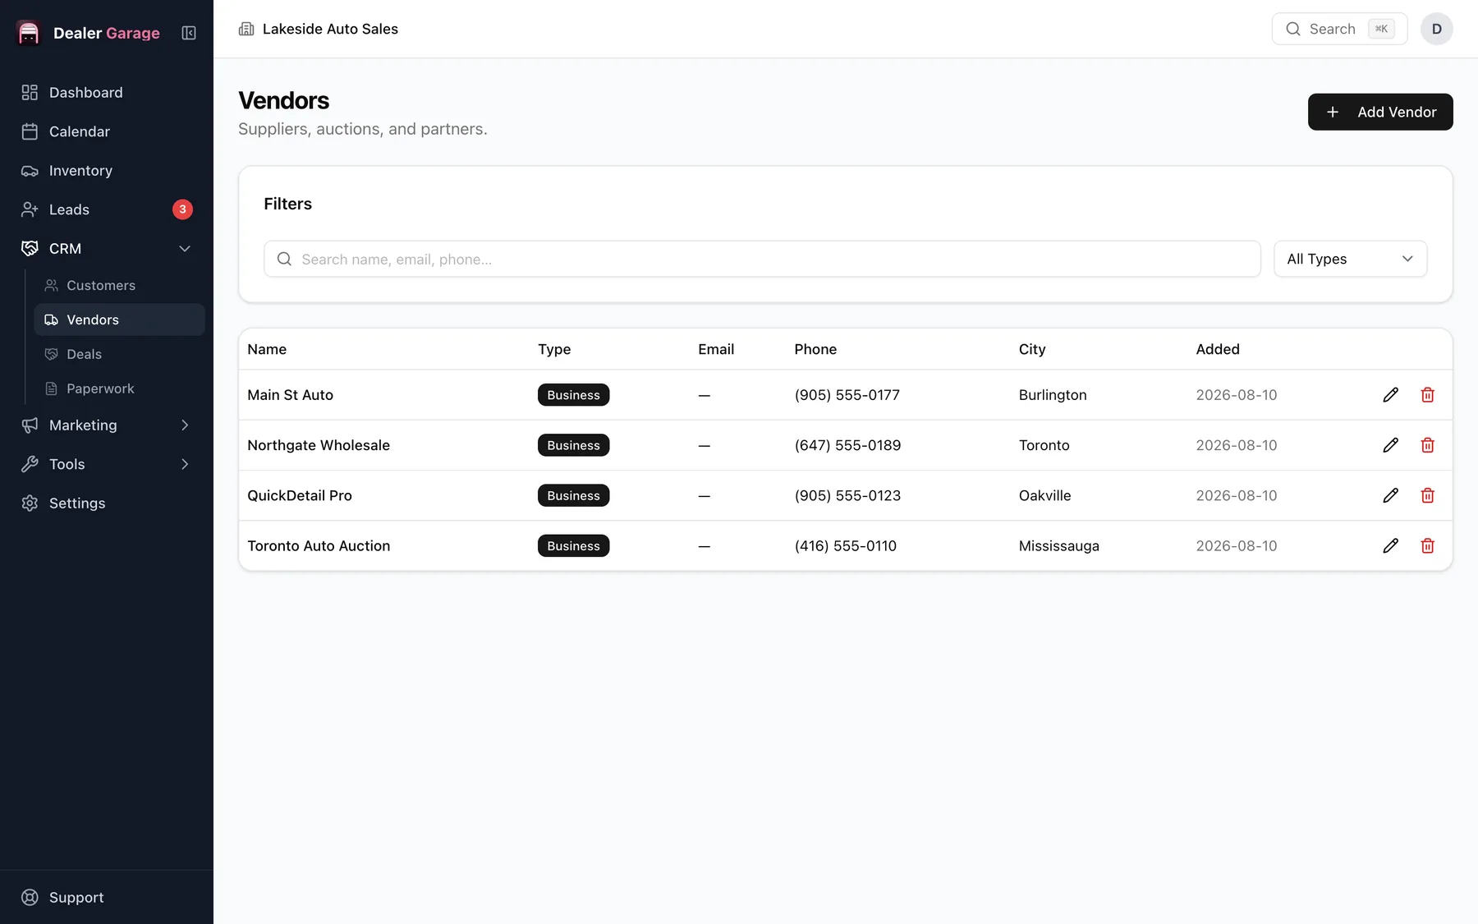Click the Name column header

[267, 349]
